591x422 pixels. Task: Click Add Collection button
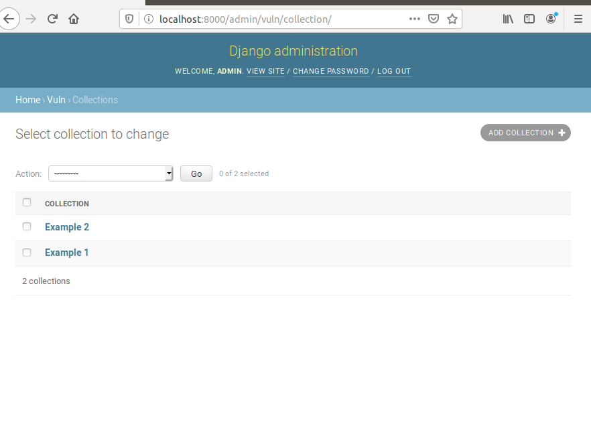[525, 133]
